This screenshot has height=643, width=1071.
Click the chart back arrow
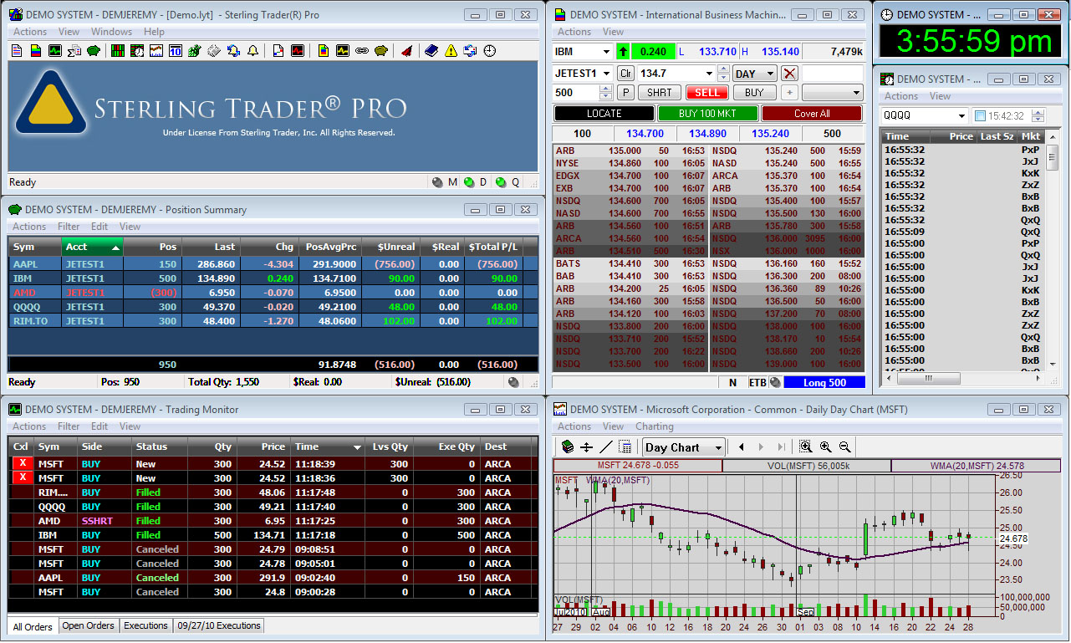point(741,447)
